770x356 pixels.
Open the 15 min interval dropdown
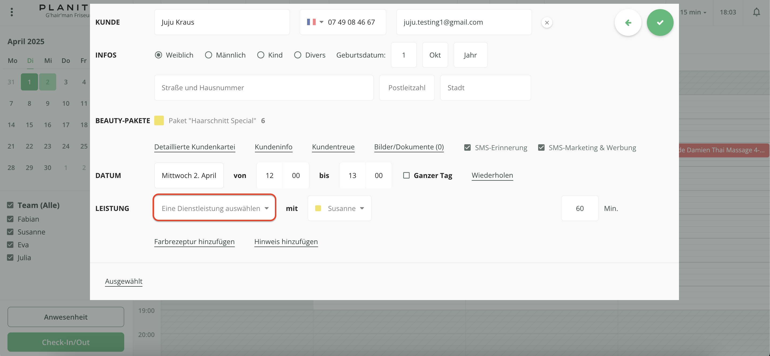click(693, 12)
